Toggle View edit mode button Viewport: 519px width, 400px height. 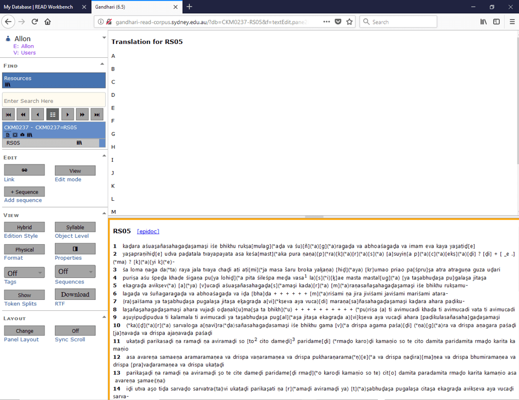coord(75,171)
